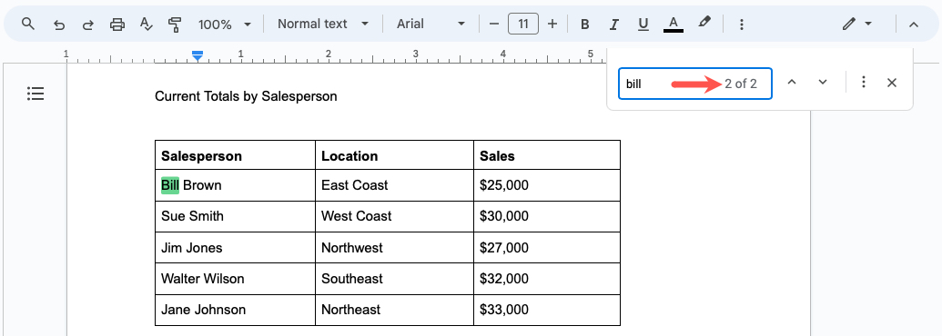
Task: Click the '$30,000' sales cell
Action: (x=547, y=216)
